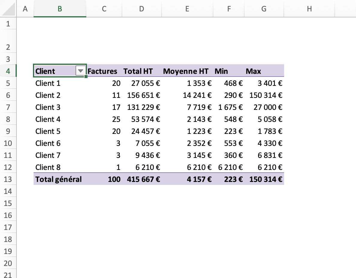Select the Client 2 cell

pyautogui.click(x=60, y=95)
